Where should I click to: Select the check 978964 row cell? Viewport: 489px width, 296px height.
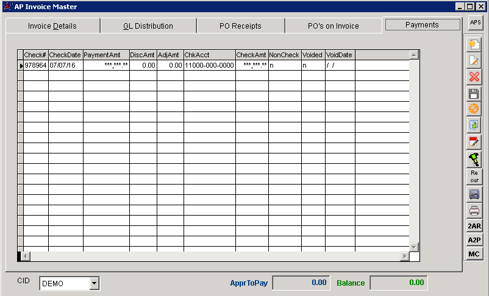pos(35,65)
